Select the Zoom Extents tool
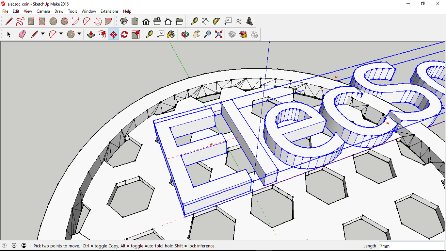This screenshot has height=251, width=446. (218, 34)
